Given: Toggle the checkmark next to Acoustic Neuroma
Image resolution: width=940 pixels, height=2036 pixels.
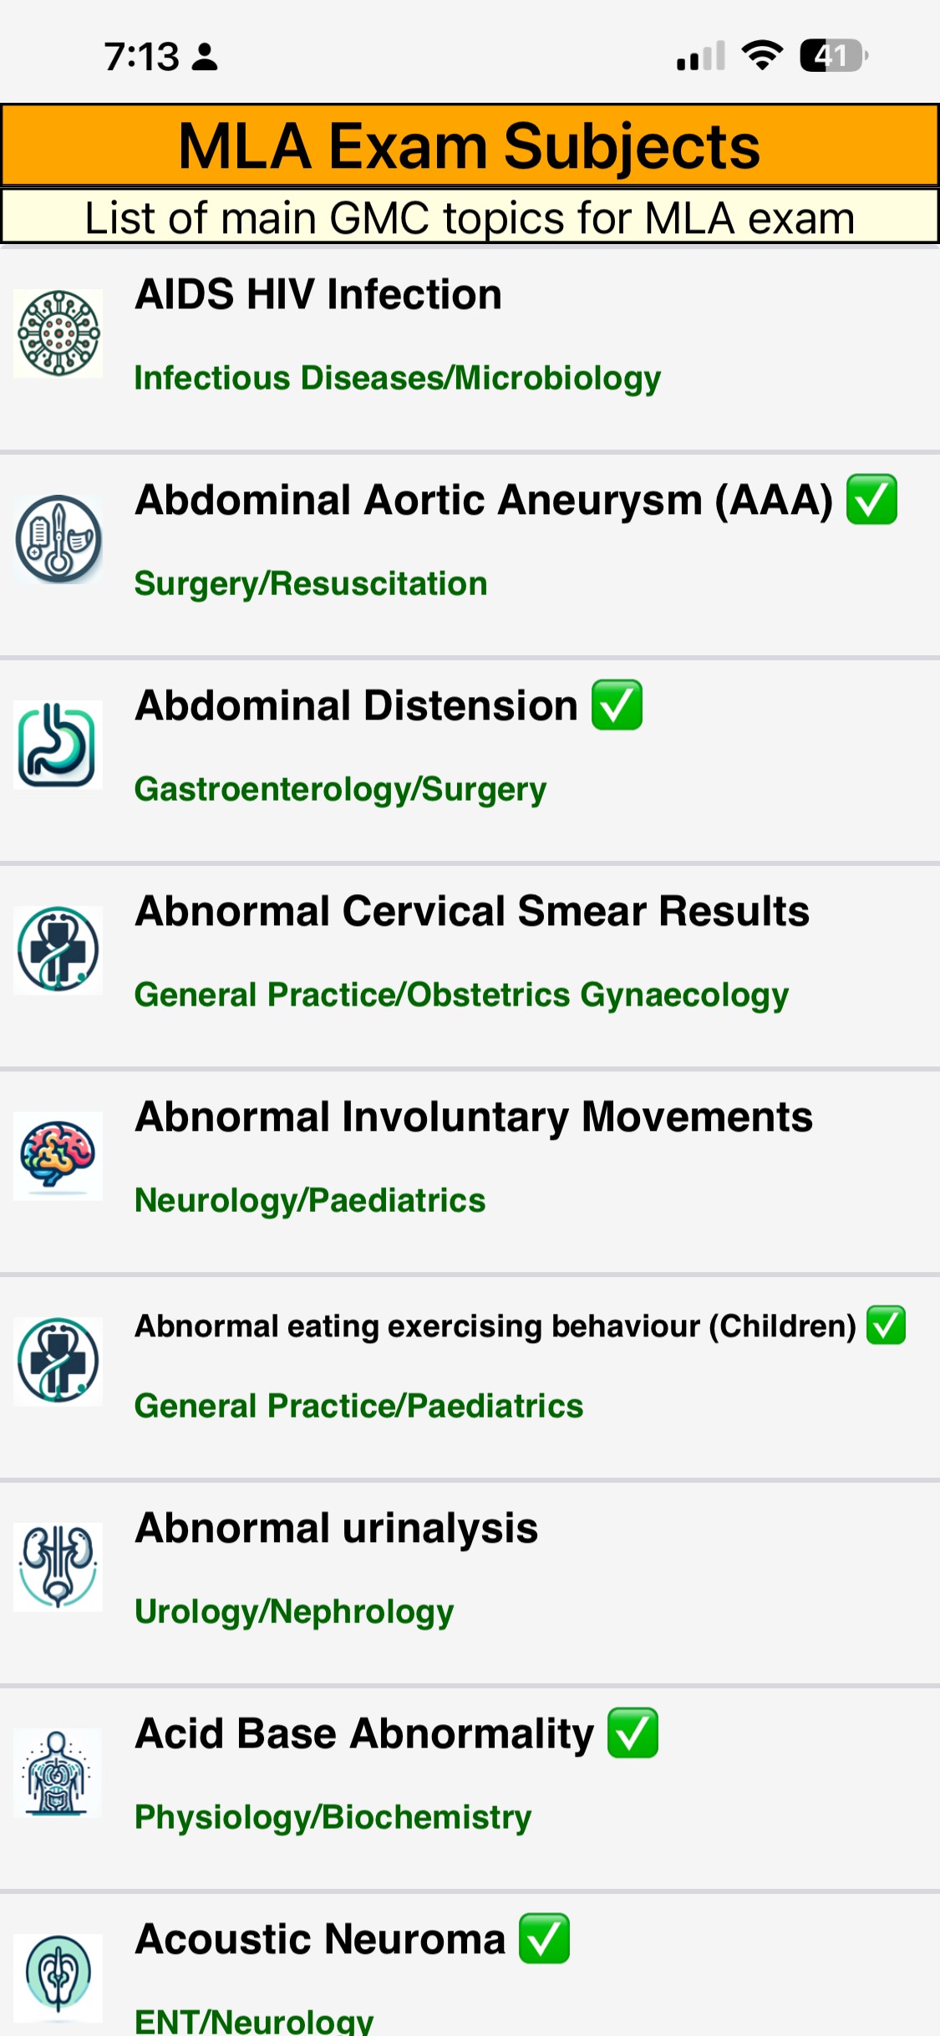Looking at the screenshot, I should coord(544,1939).
